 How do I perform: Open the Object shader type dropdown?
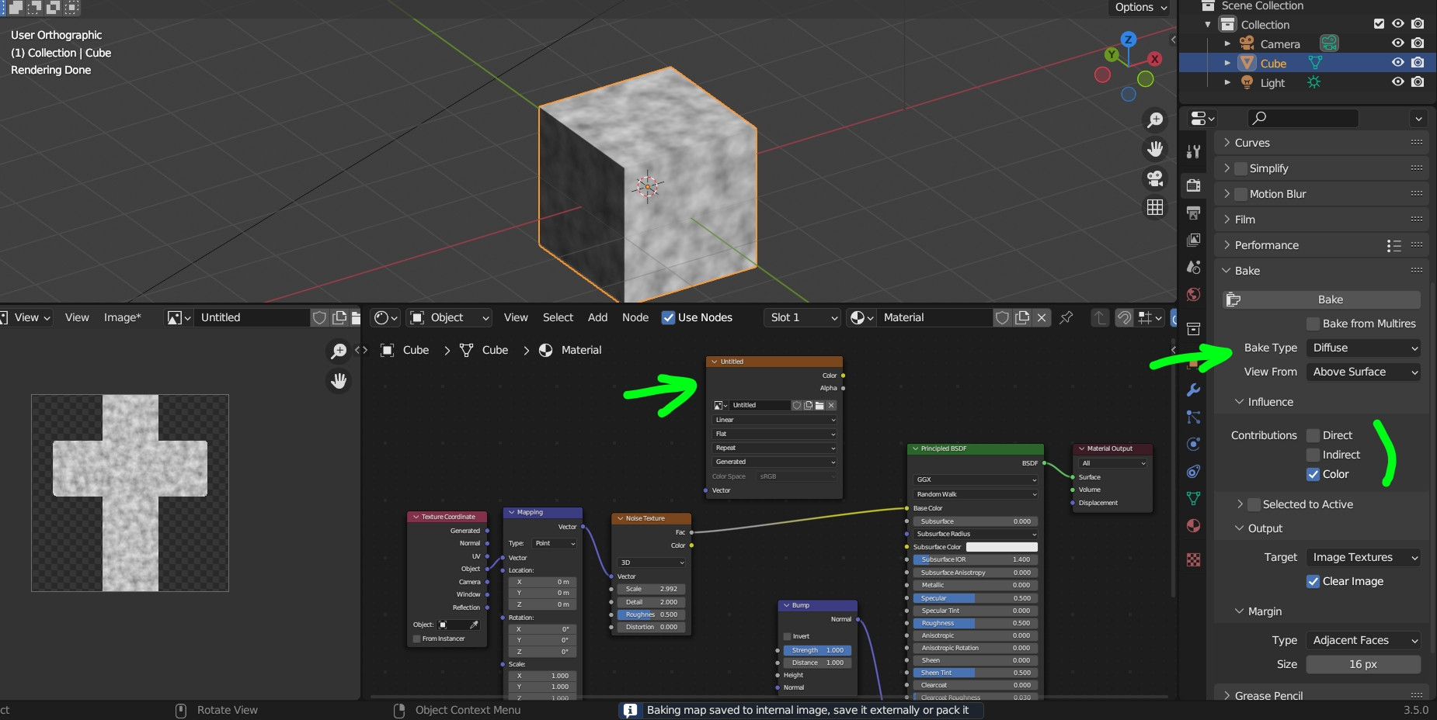[x=449, y=317]
